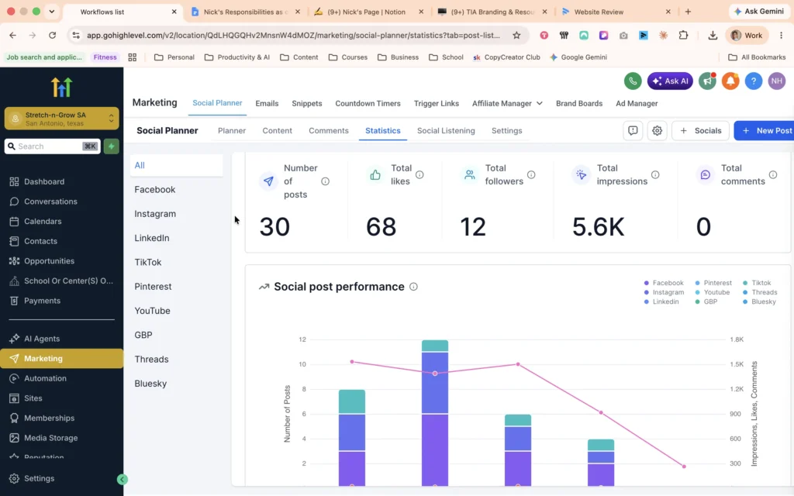
Task: Toggle Instagram series in chart legend
Action: (664, 292)
